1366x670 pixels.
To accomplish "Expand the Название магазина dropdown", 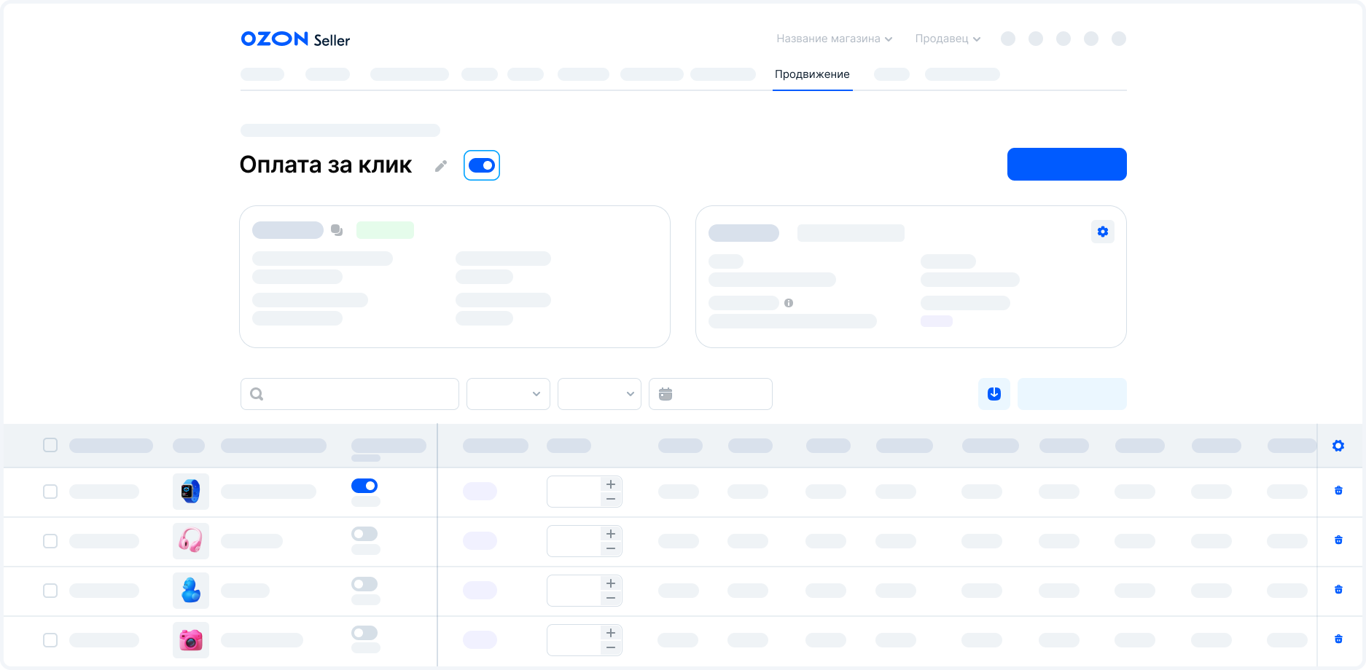I will (x=834, y=39).
